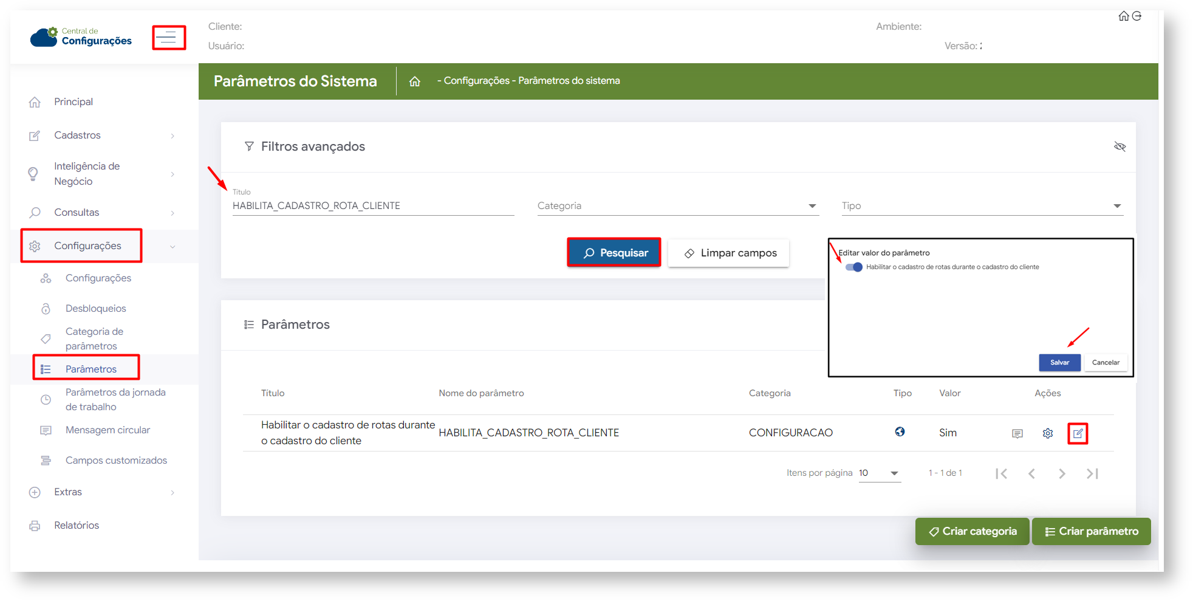Viewport: 1193px width, 601px height.
Task: Toggle the route registration parameter switch
Action: [854, 267]
